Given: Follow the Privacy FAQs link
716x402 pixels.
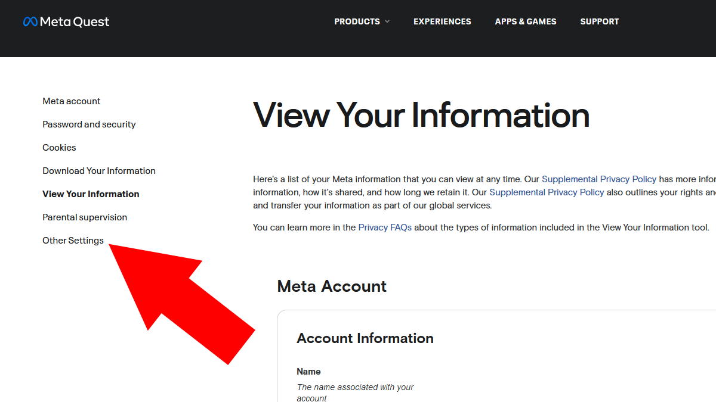Looking at the screenshot, I should [385, 228].
